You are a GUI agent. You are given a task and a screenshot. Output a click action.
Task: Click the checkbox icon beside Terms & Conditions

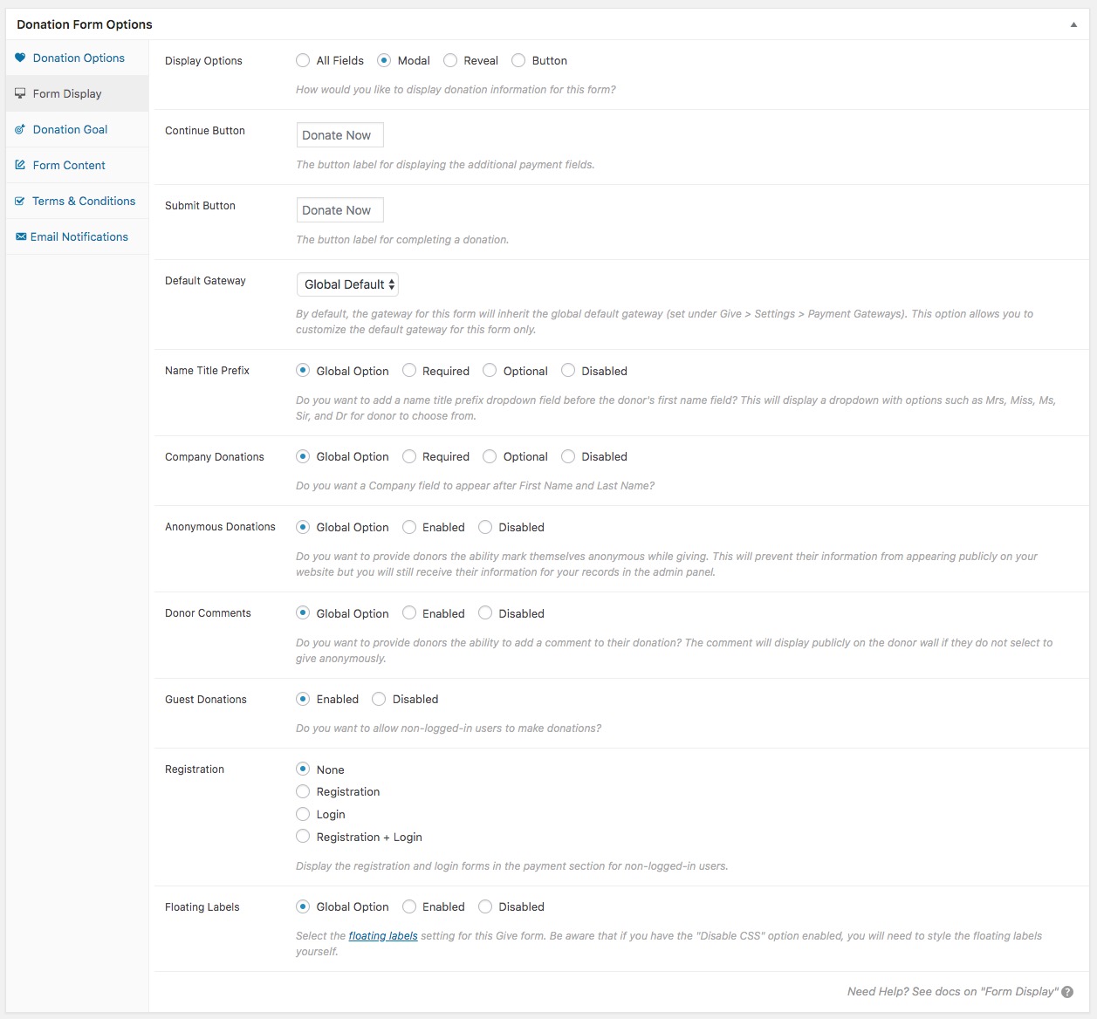[20, 201]
